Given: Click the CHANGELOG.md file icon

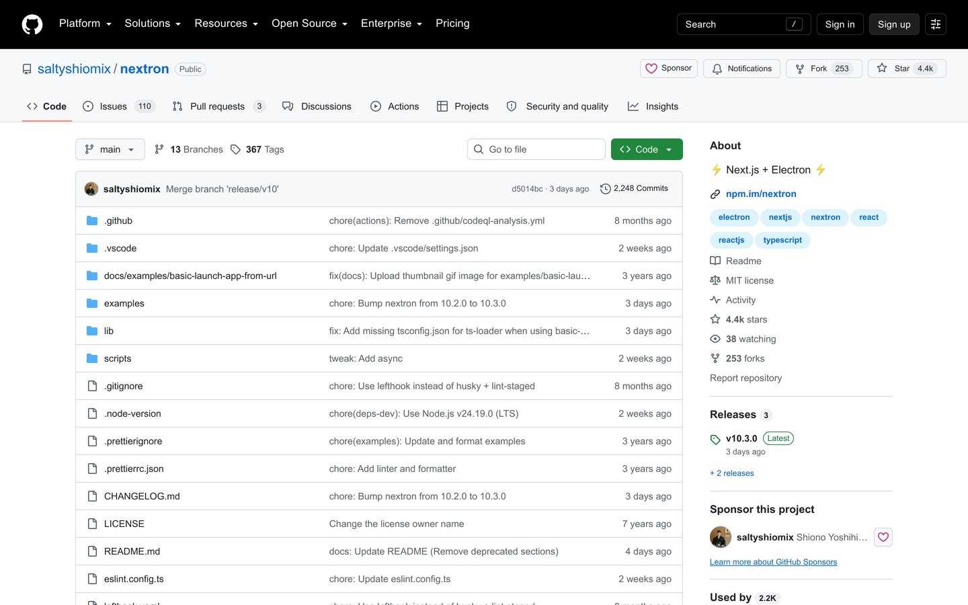Looking at the screenshot, I should coord(92,496).
